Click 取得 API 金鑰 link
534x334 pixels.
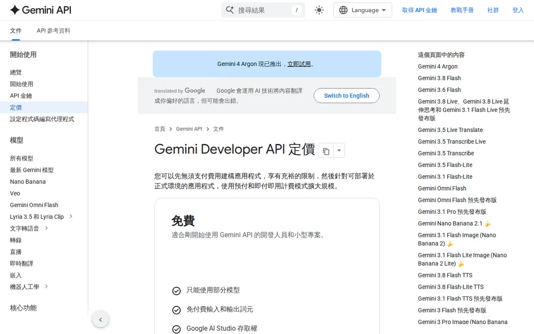420,10
